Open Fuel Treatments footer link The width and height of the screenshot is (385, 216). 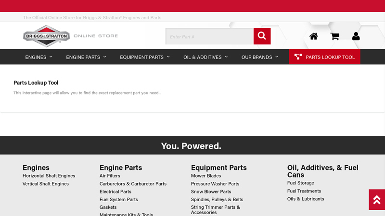(304, 191)
